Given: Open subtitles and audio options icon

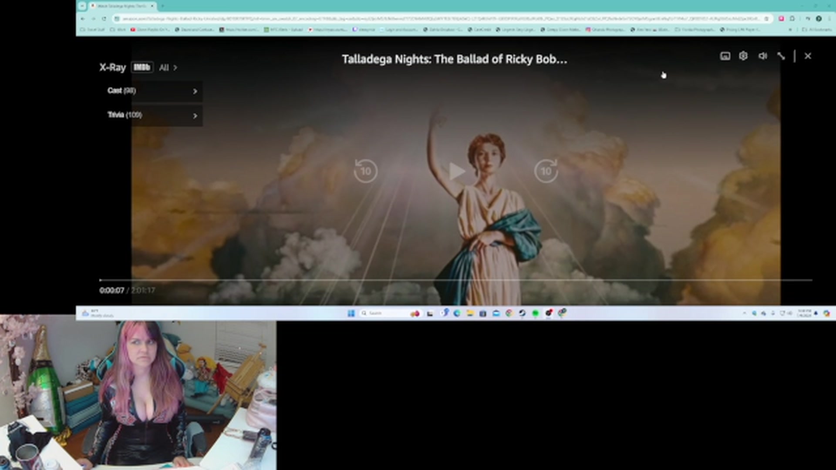Looking at the screenshot, I should 725,56.
